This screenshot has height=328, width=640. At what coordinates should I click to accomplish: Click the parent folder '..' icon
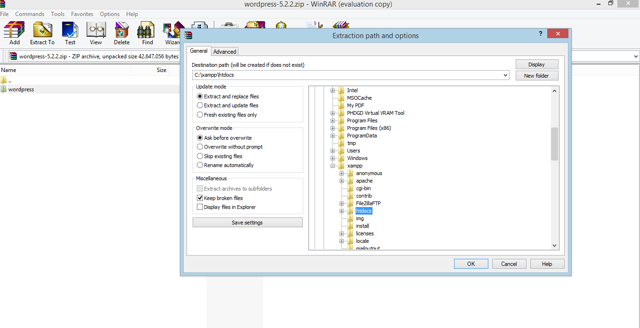click(x=4, y=80)
